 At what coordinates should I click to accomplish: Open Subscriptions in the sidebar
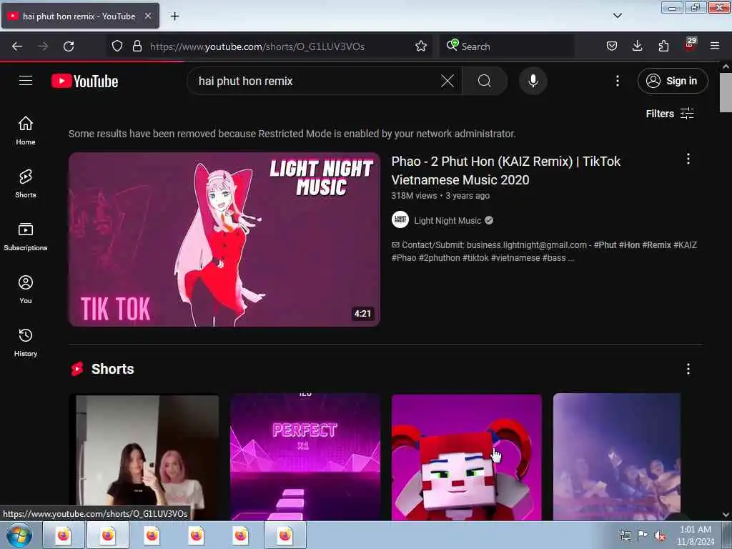[x=26, y=237]
